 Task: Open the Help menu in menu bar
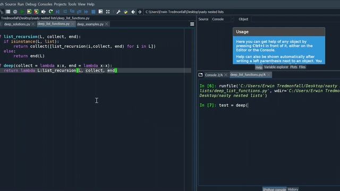[x=91, y=4]
